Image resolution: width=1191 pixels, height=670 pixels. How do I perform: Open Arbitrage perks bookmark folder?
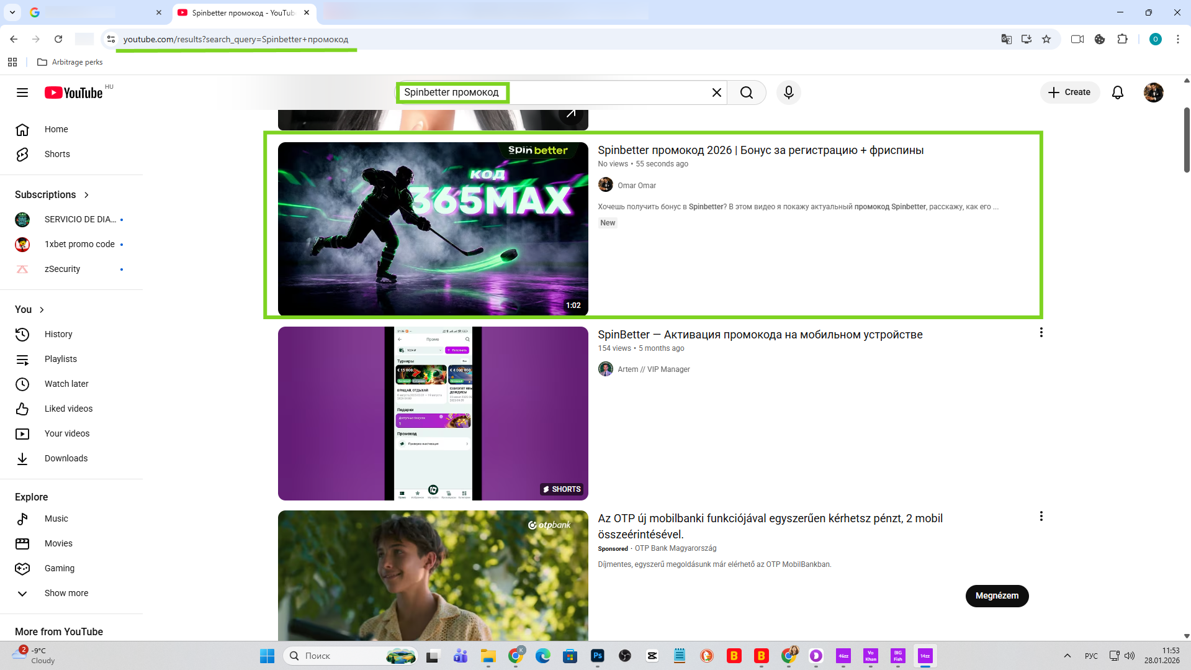tap(70, 62)
